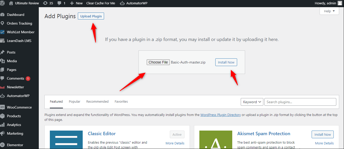Image resolution: width=344 pixels, height=149 pixels.
Task: Open the Howdy, admin account menu
Action: tap(328, 3)
